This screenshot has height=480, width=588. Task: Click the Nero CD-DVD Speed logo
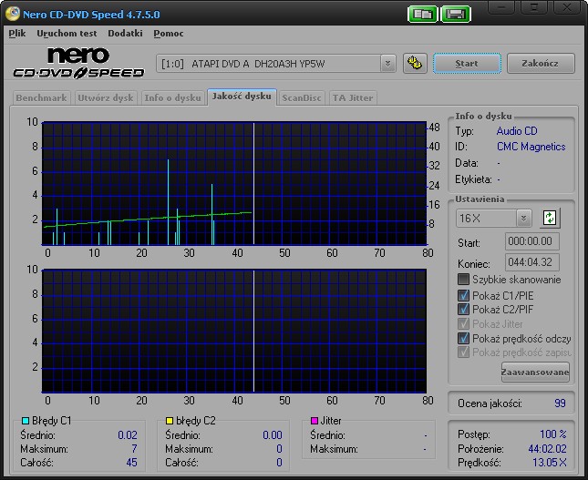78,63
